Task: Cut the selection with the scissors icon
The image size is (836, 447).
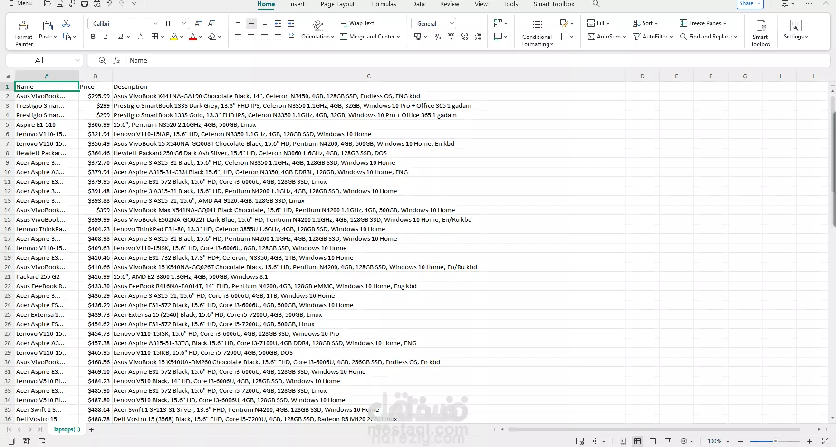Action: (66, 23)
